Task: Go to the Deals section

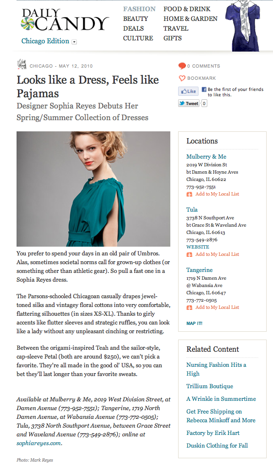Action: pyautogui.click(x=133, y=29)
